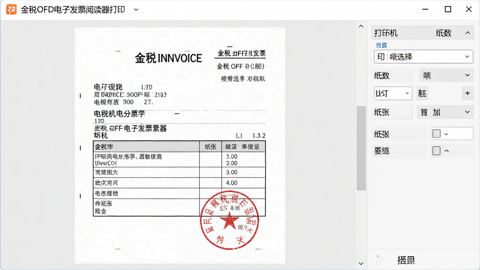The width and height of the screenshot is (480, 270).
Task: Click the 打印机 section title
Action: point(386,33)
